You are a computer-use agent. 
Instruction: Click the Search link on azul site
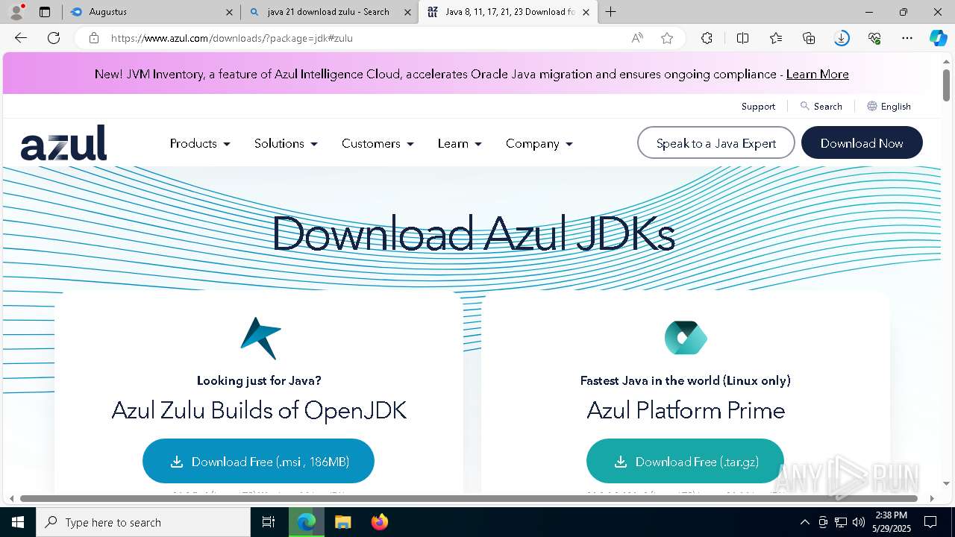click(x=821, y=106)
